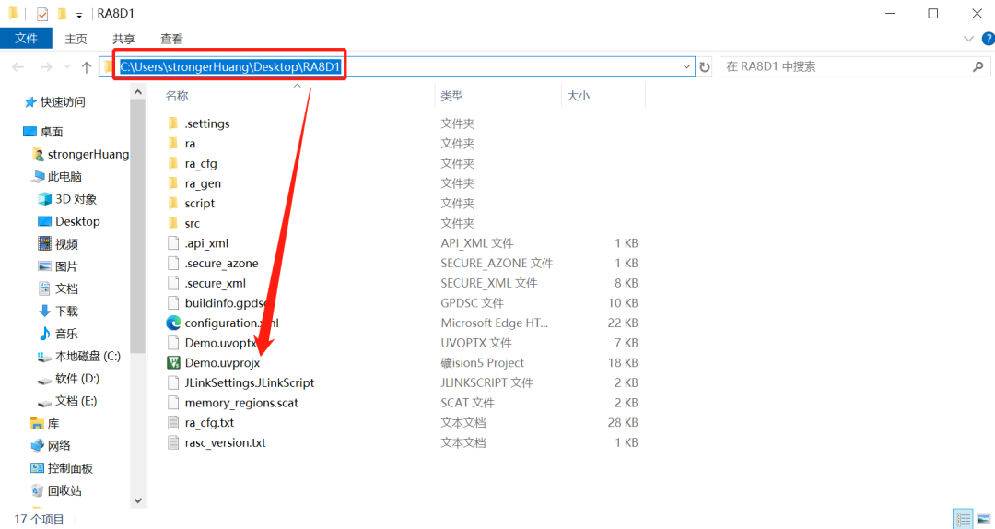Screen dimensions: 995x529
Task: Expand the ribbon with the chevron
Action: (967, 39)
